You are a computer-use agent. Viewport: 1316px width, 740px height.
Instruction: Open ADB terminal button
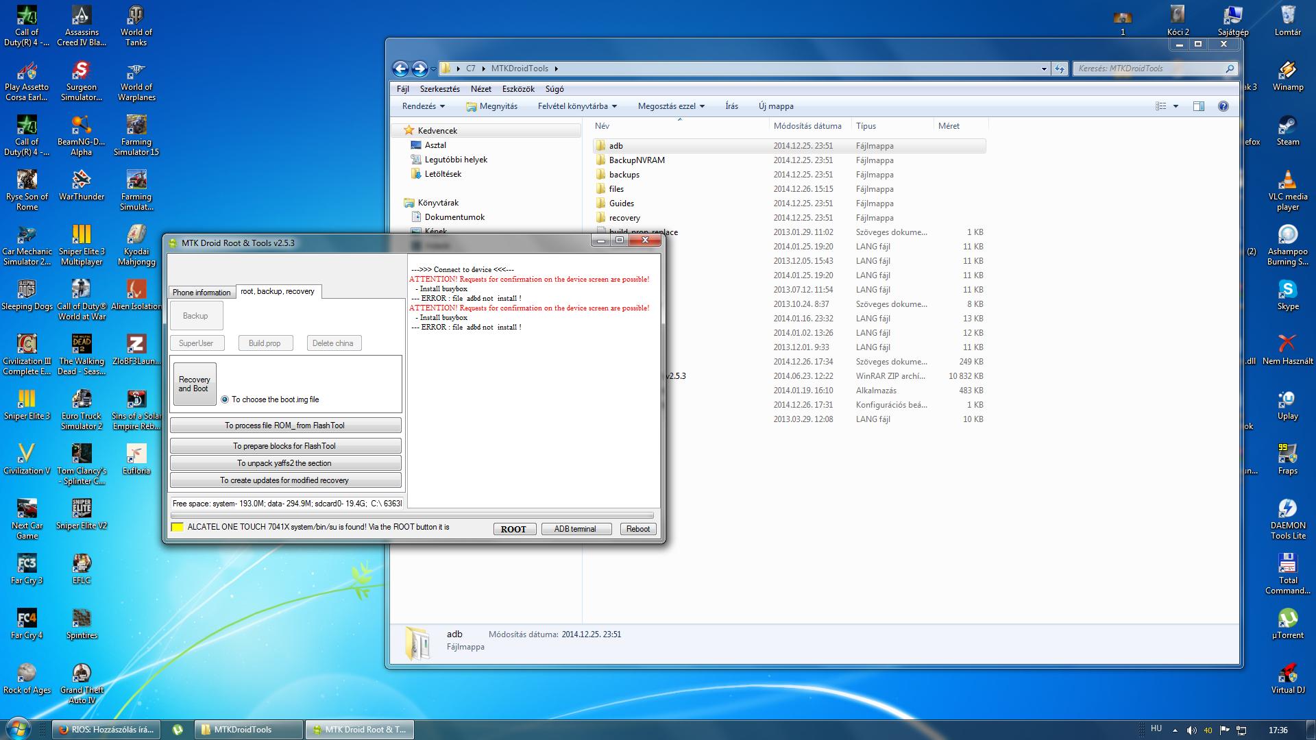point(575,529)
